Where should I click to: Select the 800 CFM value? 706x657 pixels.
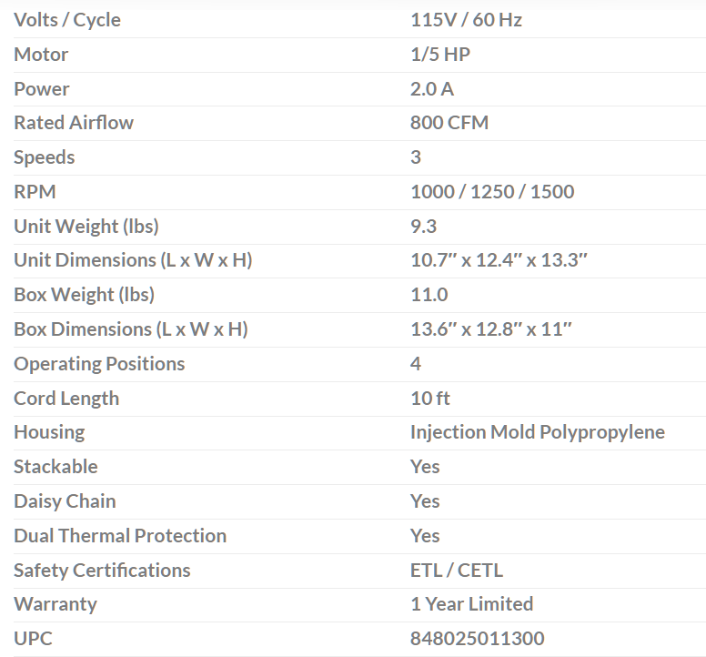pyautogui.click(x=449, y=123)
